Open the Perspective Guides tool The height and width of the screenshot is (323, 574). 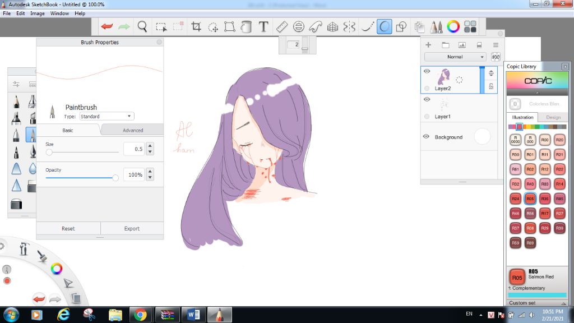coord(332,26)
